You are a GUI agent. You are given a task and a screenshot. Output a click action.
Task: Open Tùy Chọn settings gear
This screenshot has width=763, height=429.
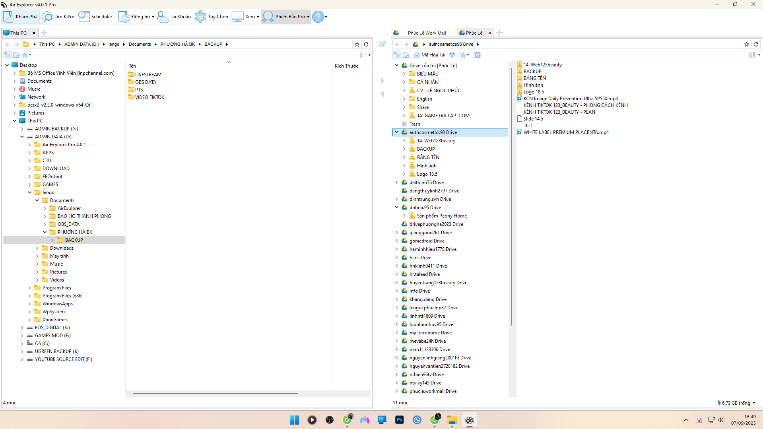click(x=212, y=17)
